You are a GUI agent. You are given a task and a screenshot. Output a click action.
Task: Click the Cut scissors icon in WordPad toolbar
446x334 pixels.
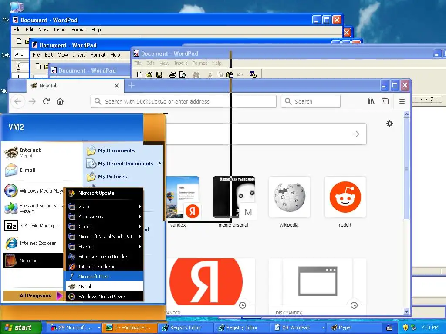click(x=210, y=75)
